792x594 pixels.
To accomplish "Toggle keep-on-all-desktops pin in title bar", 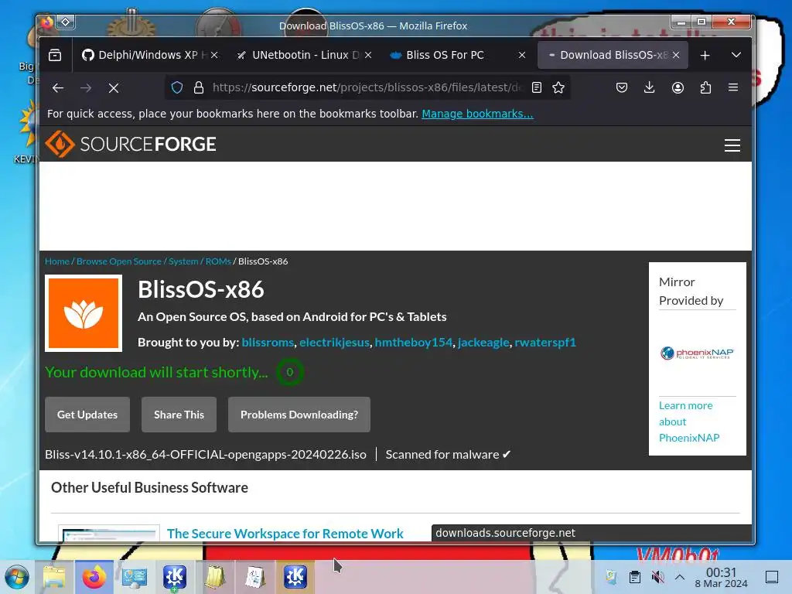I will coord(66,22).
